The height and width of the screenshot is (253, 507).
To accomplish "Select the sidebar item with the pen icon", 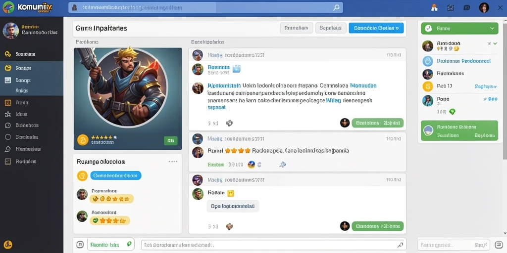I will coord(32,149).
